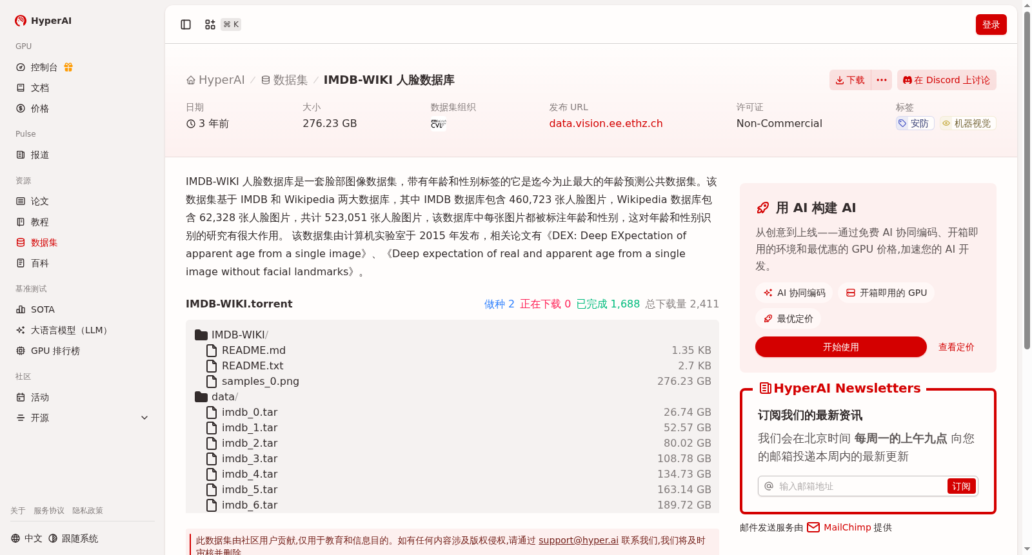Image resolution: width=1032 pixels, height=555 pixels.
Task: Click the 安防 tag
Action: pos(915,123)
